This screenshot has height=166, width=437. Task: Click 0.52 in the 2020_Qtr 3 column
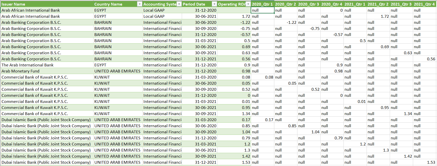309,89
